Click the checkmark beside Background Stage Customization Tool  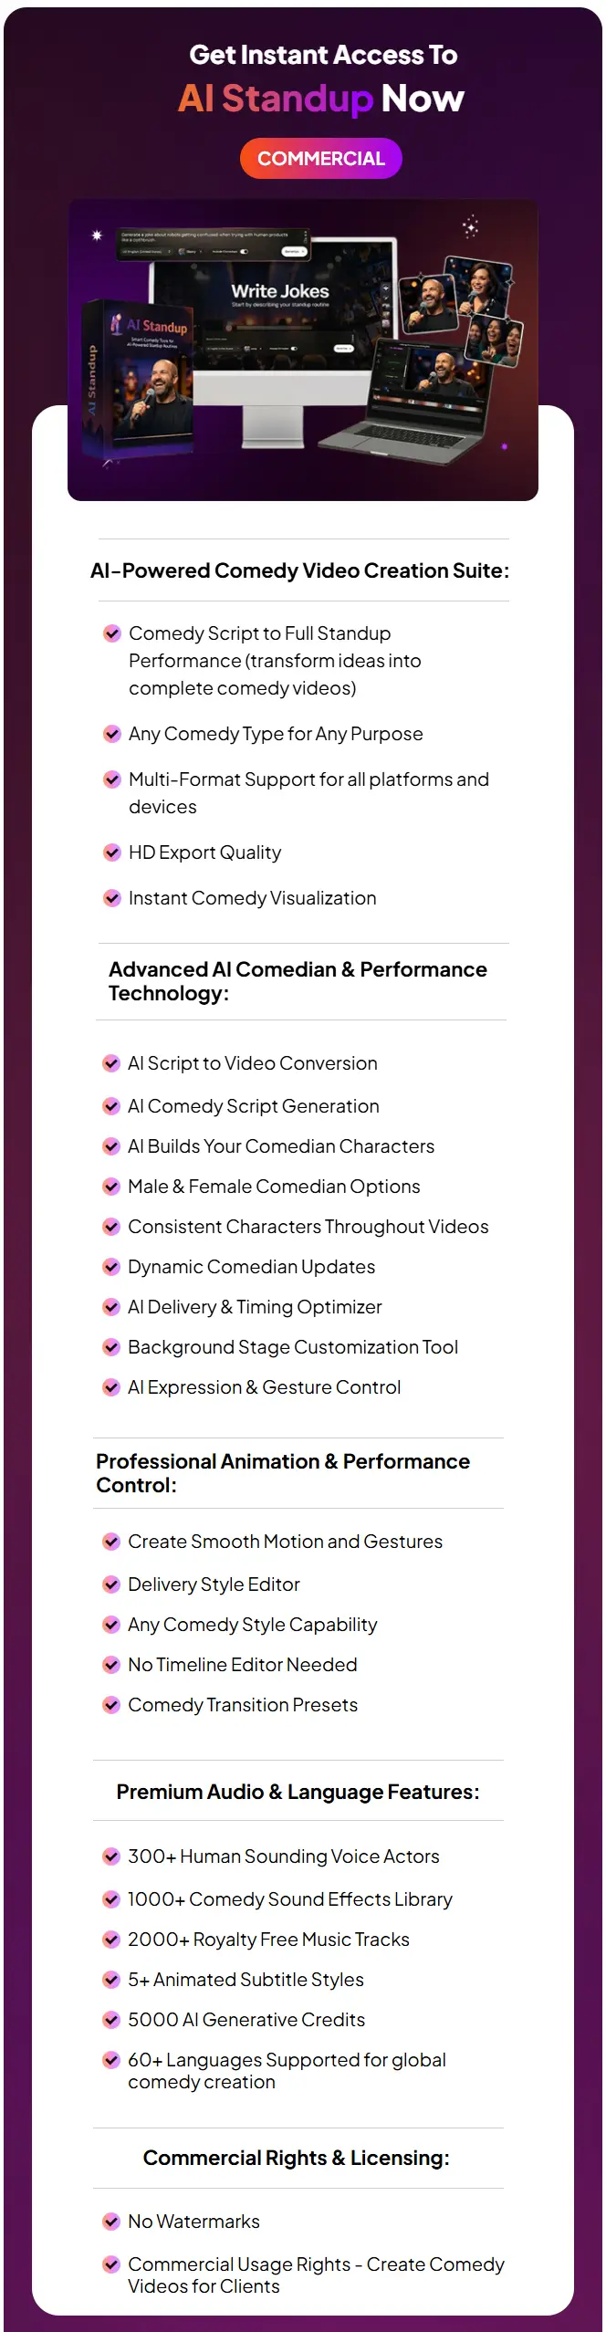click(111, 1347)
